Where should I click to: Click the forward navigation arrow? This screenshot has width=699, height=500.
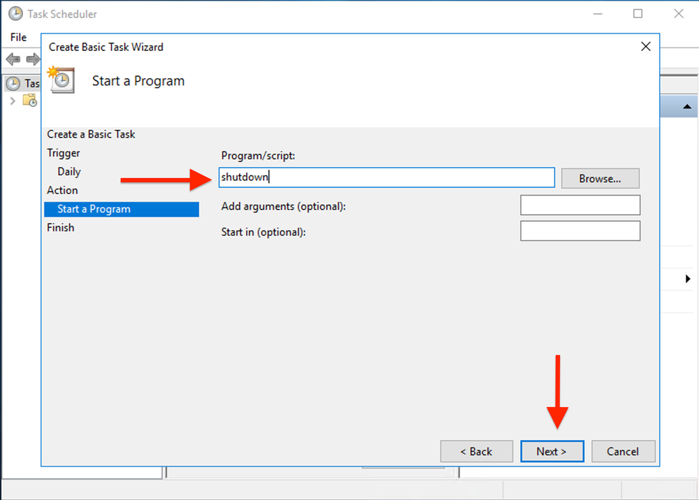[32, 59]
